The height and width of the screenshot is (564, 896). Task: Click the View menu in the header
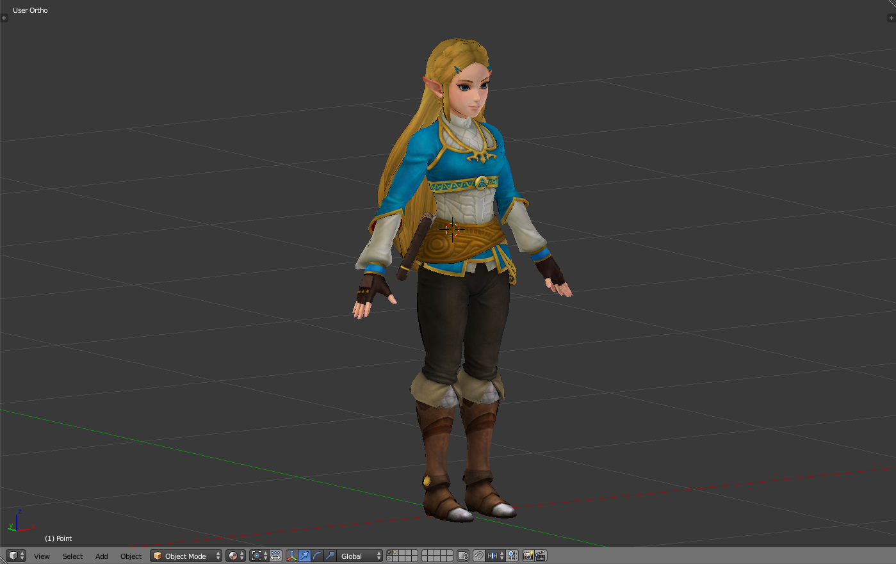click(42, 556)
